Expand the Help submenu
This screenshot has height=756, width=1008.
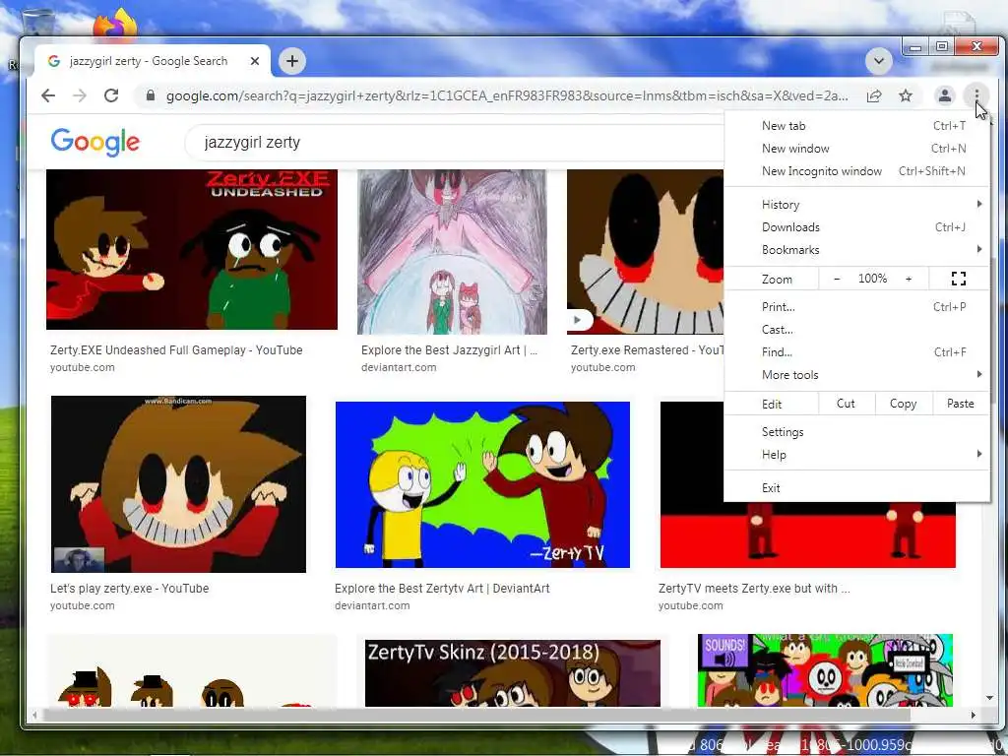click(x=856, y=455)
